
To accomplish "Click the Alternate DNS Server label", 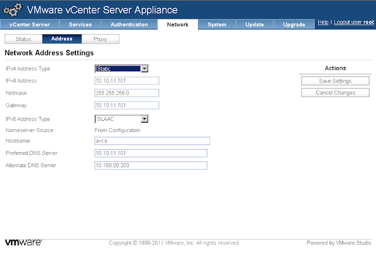I will 31,166.
